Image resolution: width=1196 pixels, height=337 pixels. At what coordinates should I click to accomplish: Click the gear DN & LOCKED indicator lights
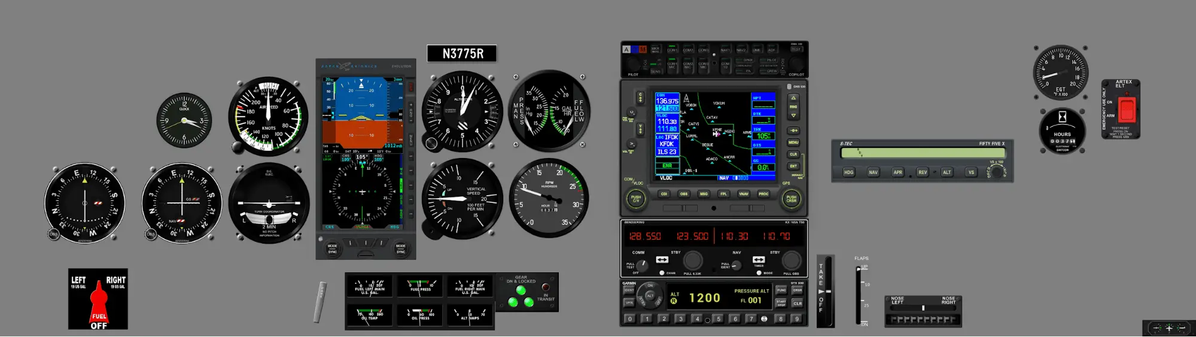521,296
